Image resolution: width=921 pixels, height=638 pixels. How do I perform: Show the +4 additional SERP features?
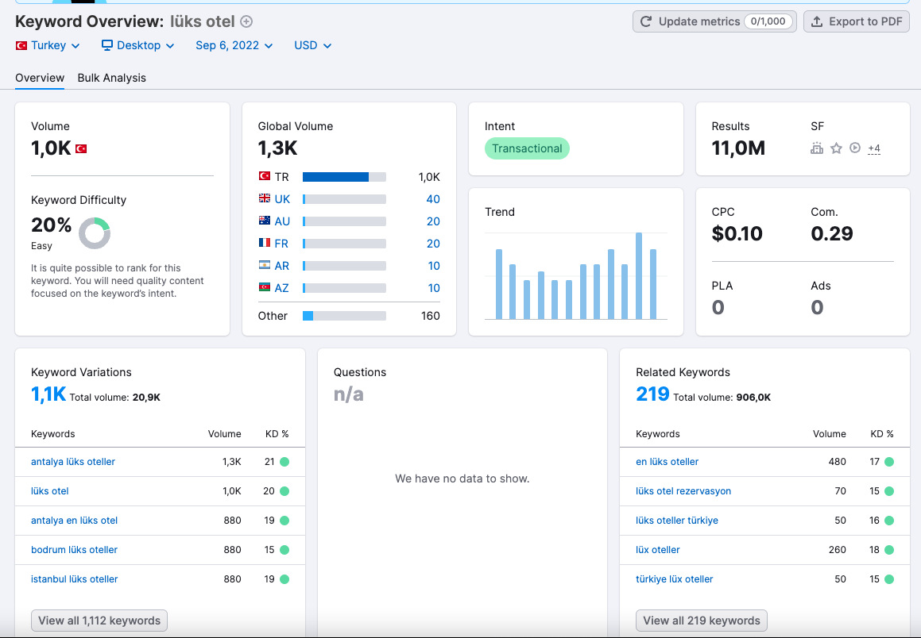[x=874, y=148]
